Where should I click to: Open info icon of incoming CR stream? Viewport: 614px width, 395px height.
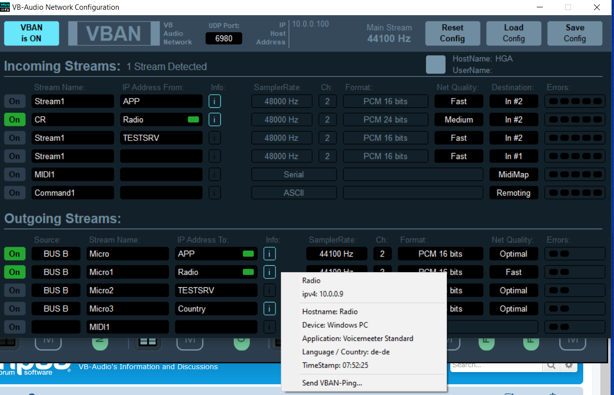pos(215,119)
